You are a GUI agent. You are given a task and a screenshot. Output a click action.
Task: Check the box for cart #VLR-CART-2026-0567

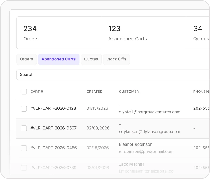pyautogui.click(x=24, y=128)
